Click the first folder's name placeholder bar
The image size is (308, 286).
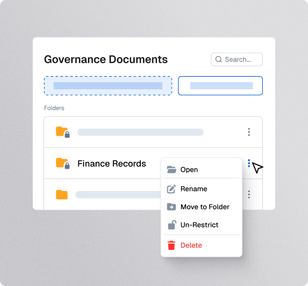[x=140, y=132]
